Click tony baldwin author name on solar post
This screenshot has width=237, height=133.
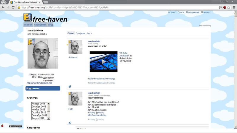pyautogui.click(x=94, y=41)
